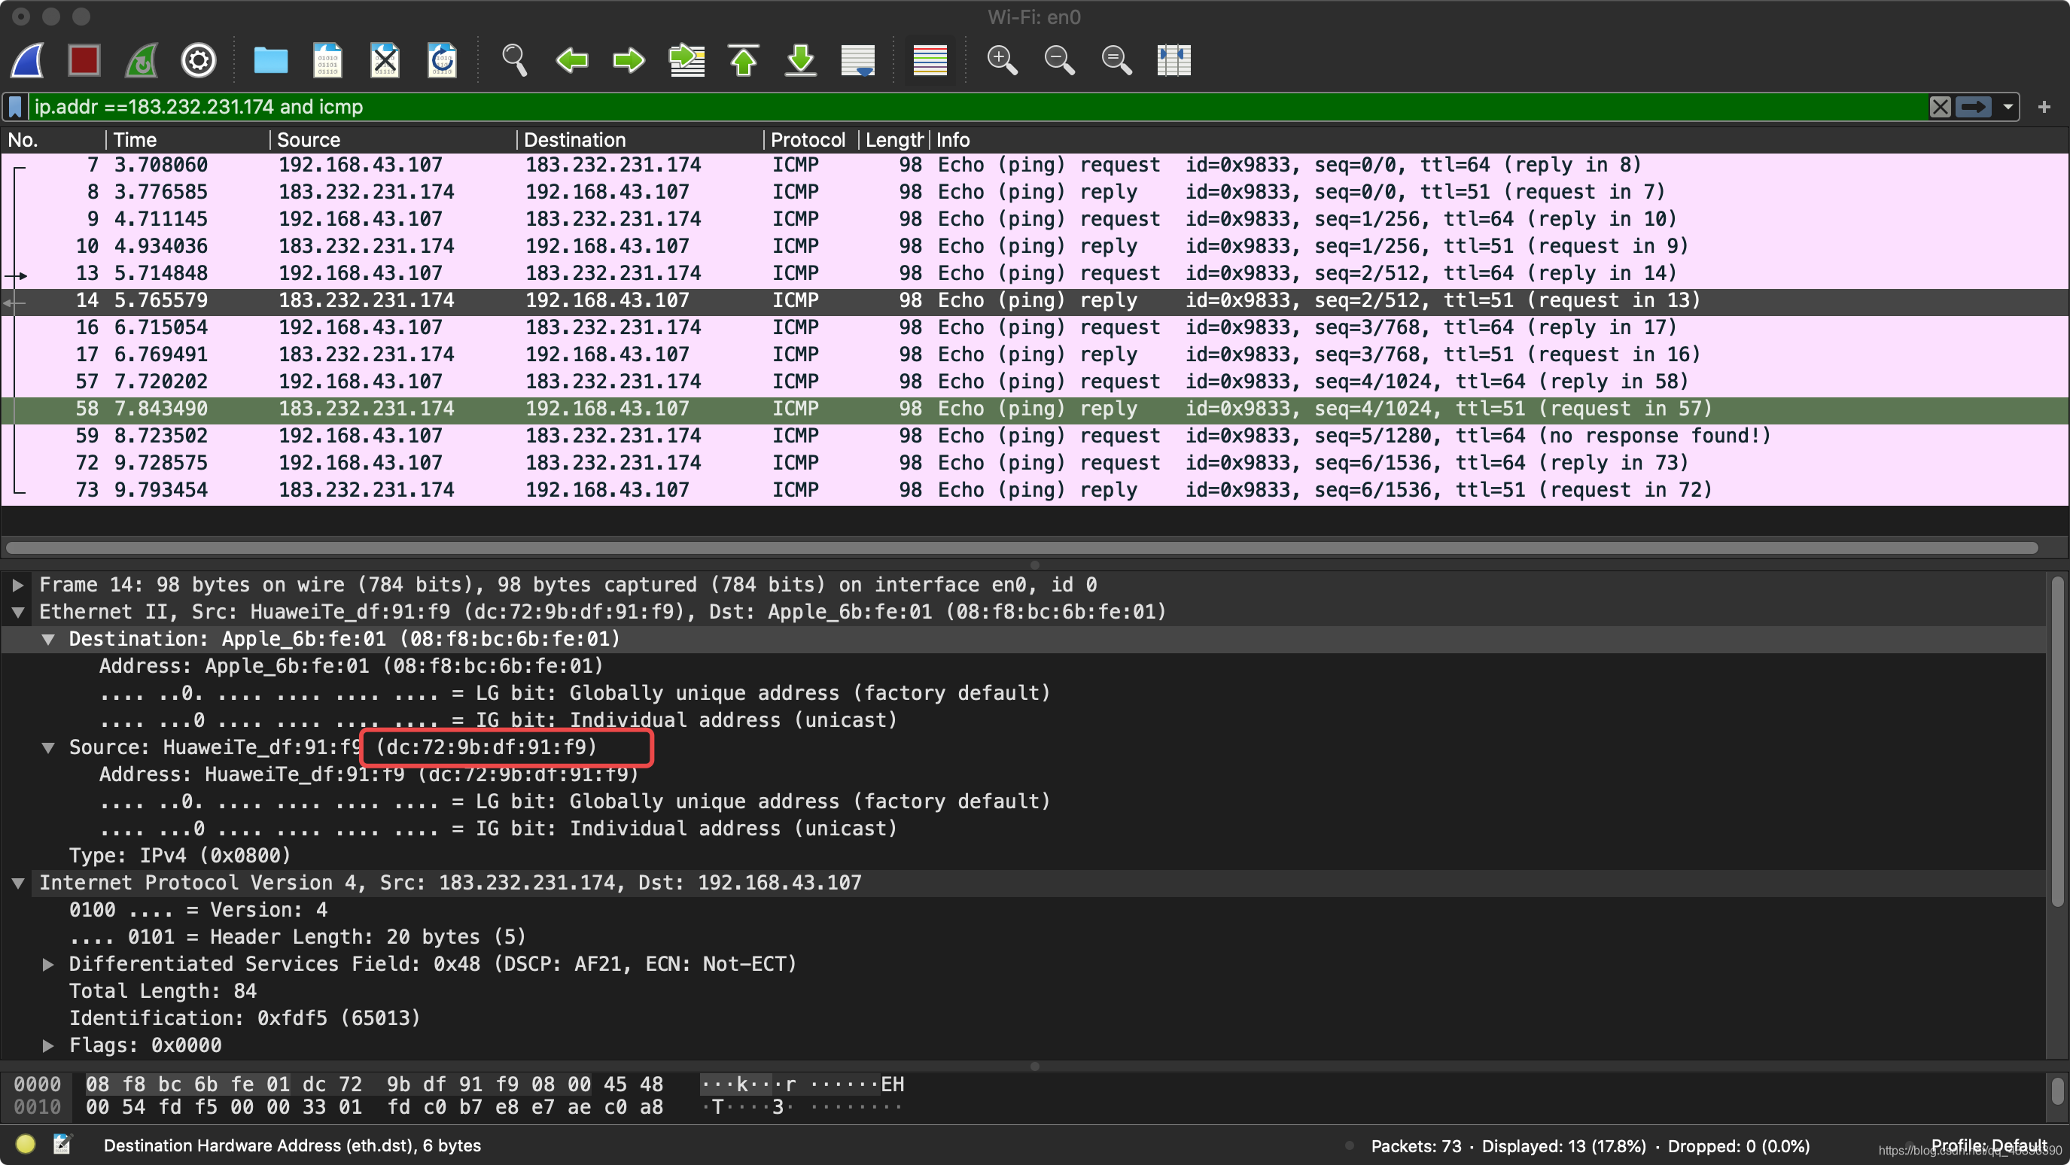Screen dimensions: 2070x1165
Task: Select Address: Apple_6b:fe:01 line under Destination
Action: (x=352, y=666)
